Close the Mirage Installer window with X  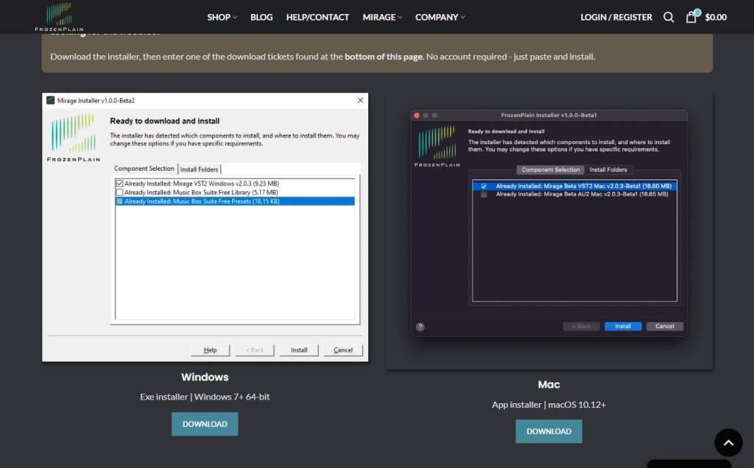point(360,100)
